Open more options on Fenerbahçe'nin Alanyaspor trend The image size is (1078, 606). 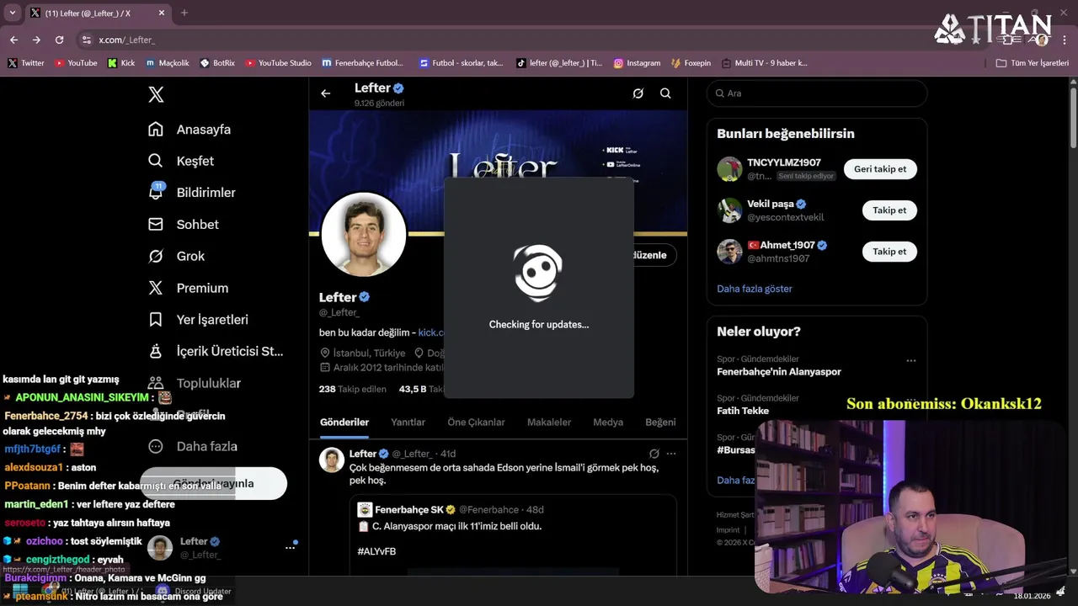pyautogui.click(x=910, y=360)
